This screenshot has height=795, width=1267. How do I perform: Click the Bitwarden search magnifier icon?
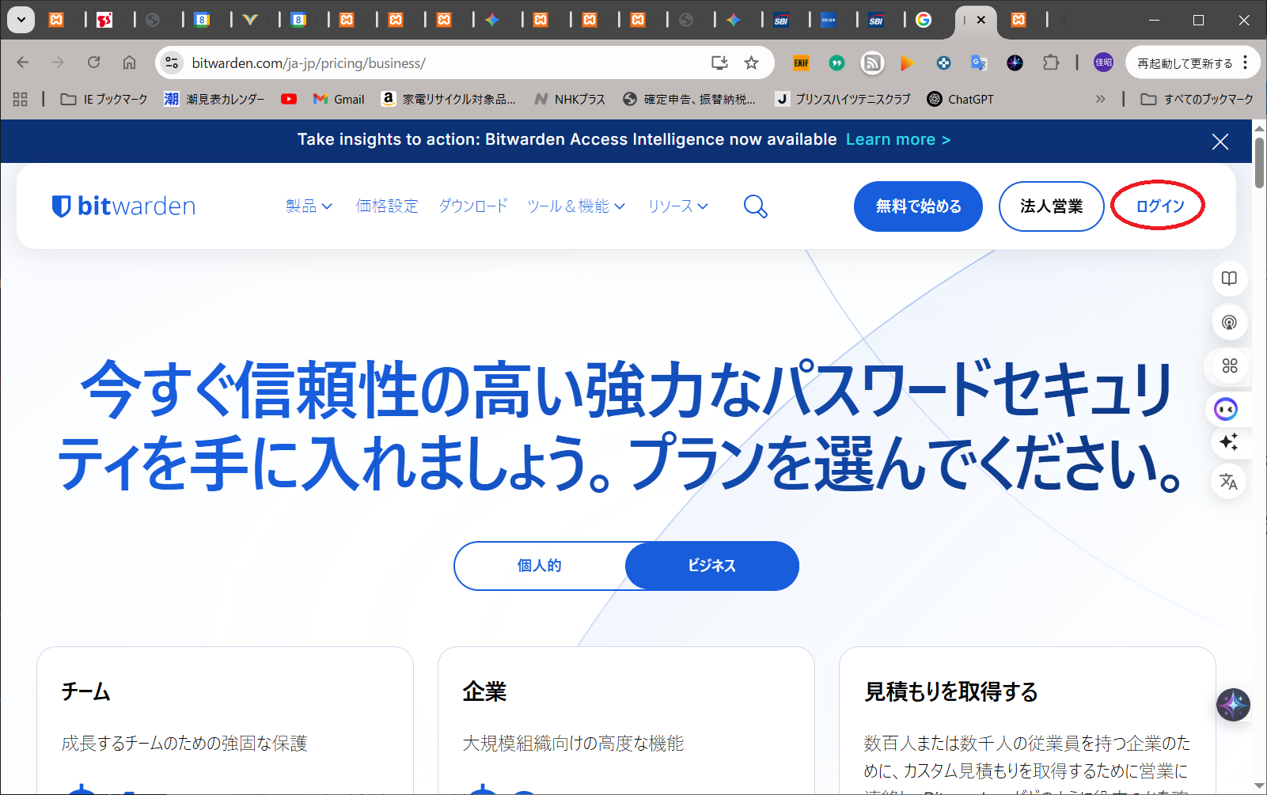(755, 206)
